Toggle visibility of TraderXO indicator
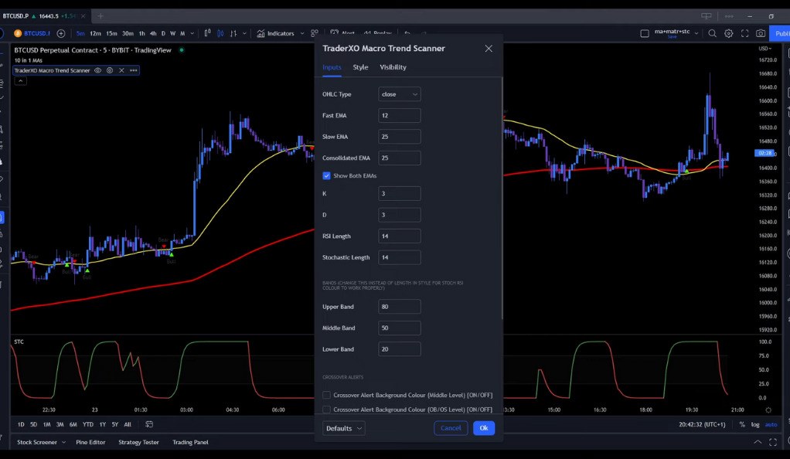The height and width of the screenshot is (459, 790). (x=97, y=70)
